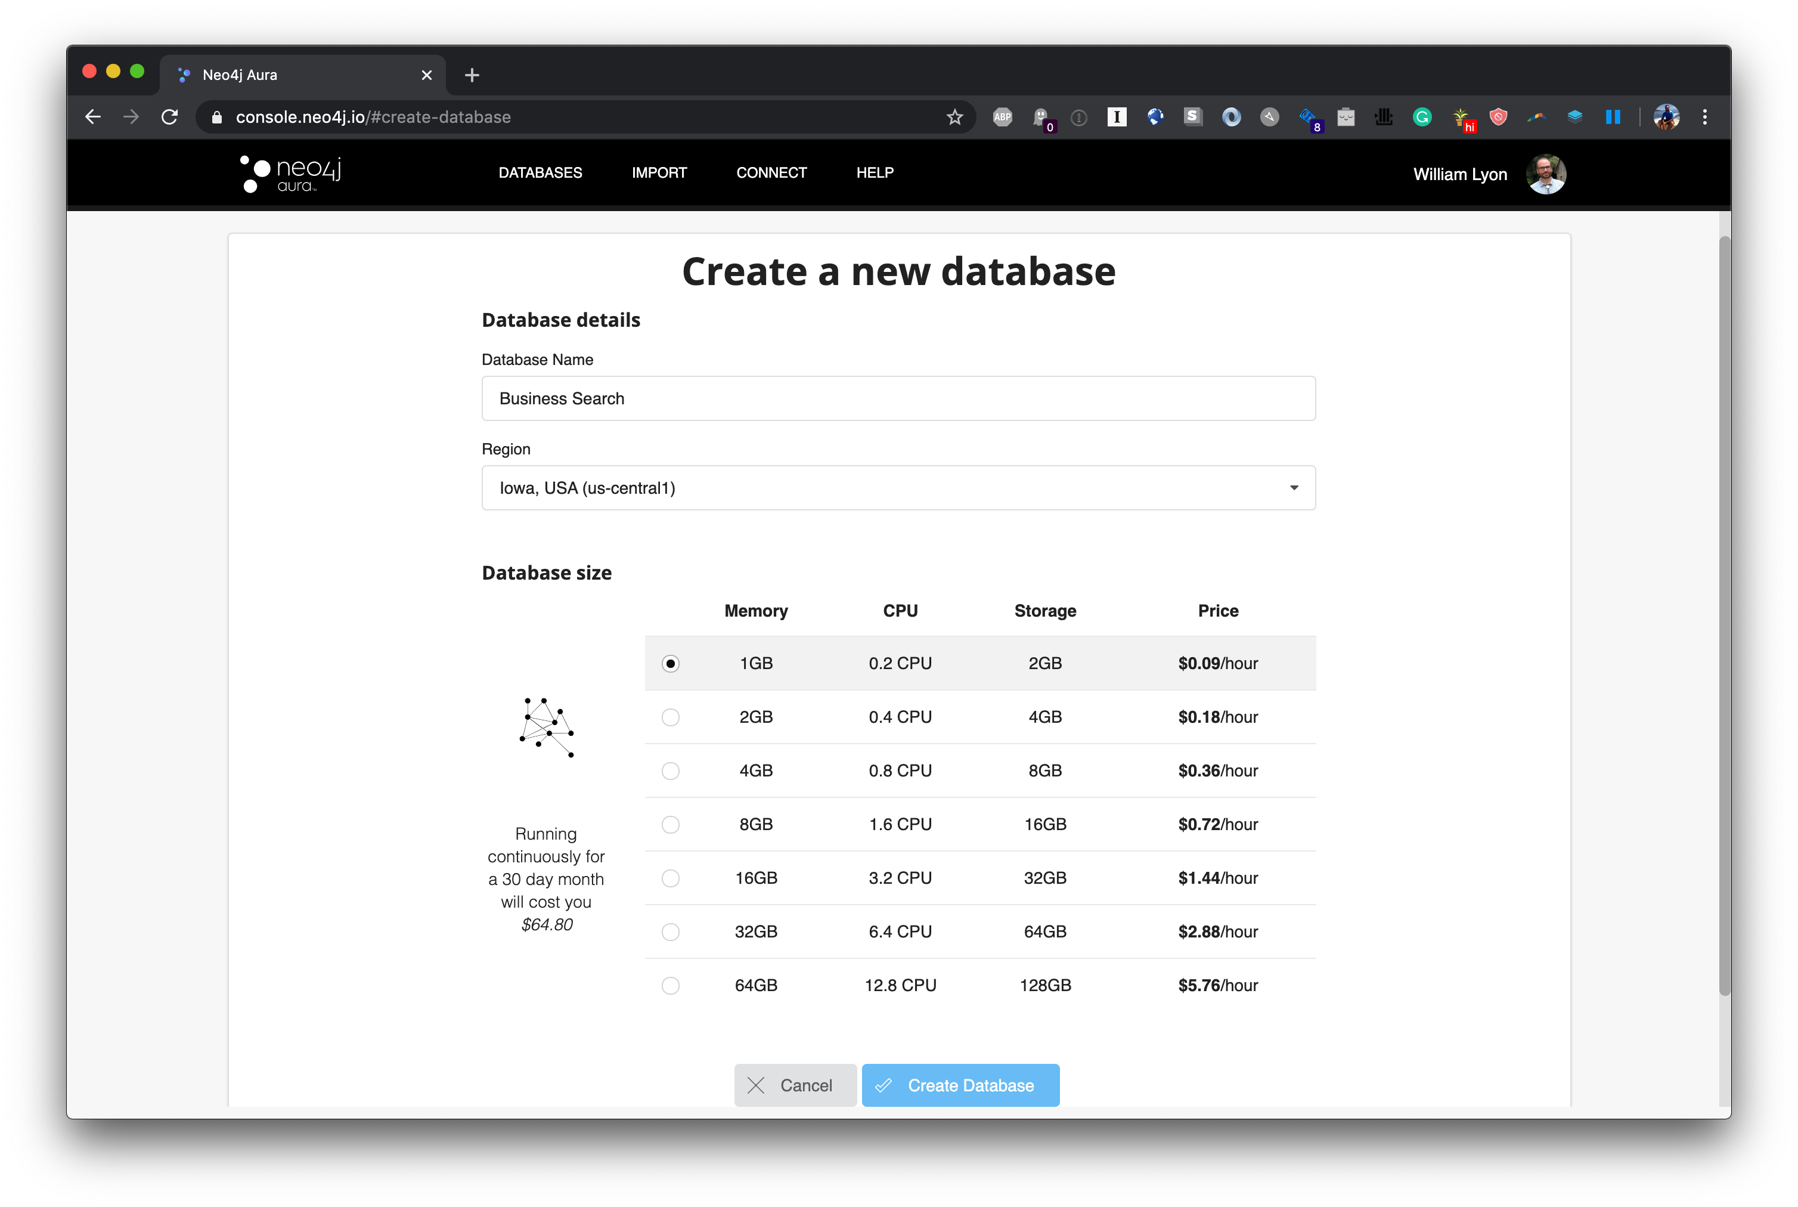This screenshot has height=1207, width=1798.
Task: Open the Grammarly extension
Action: pos(1422,117)
